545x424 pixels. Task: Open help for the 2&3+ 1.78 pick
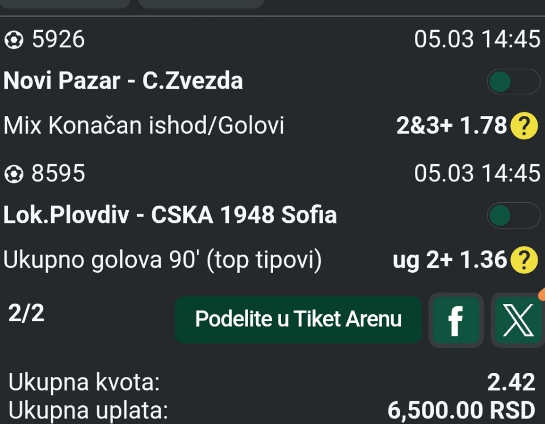[524, 126]
